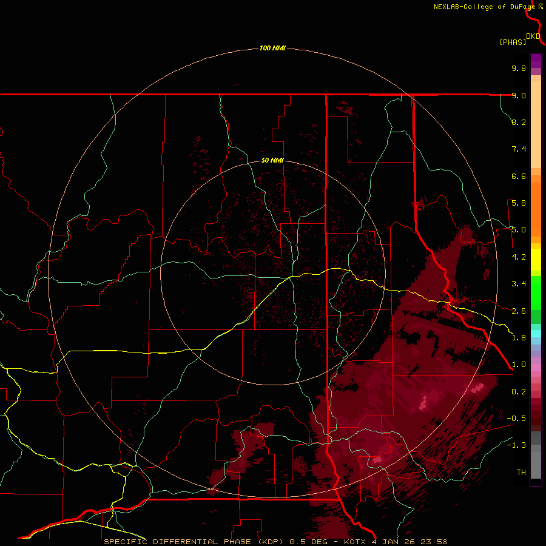546x546 pixels.
Task: Click the [PHAS] legend heading
Action: [513, 42]
